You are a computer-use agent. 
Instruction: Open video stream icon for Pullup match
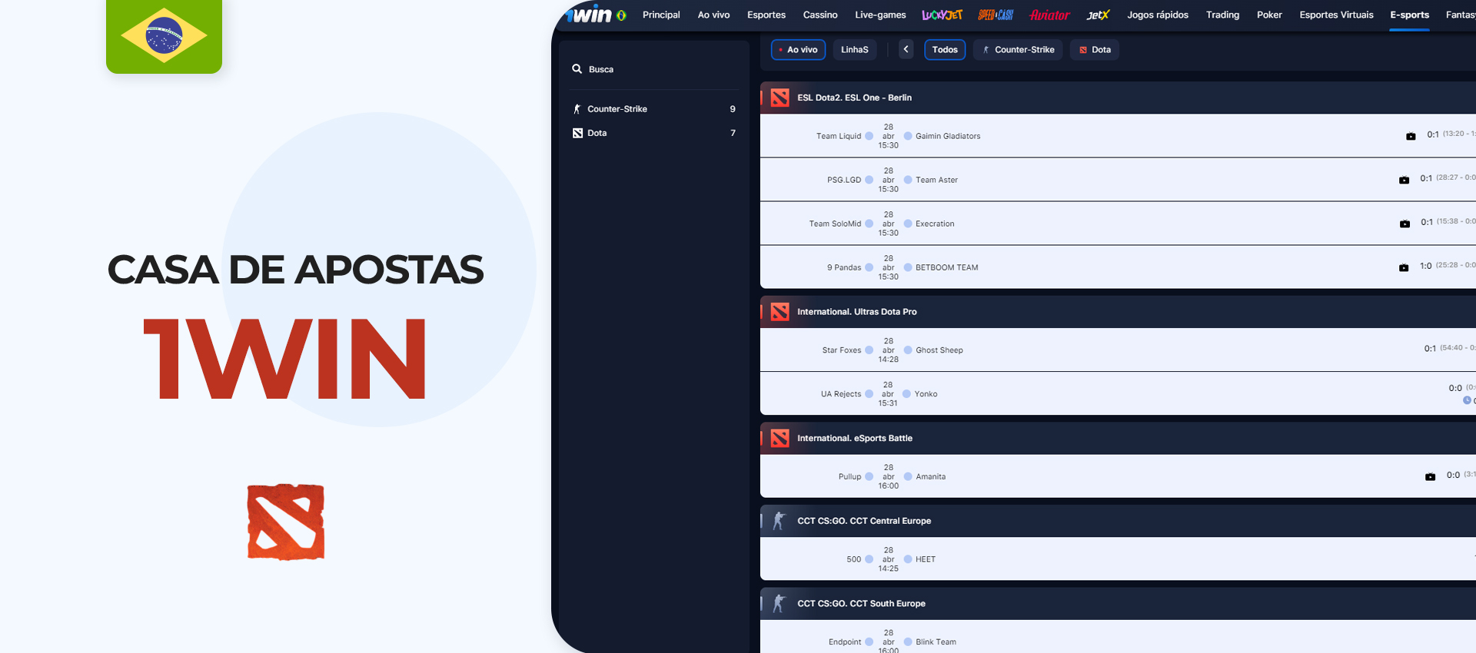(x=1430, y=476)
